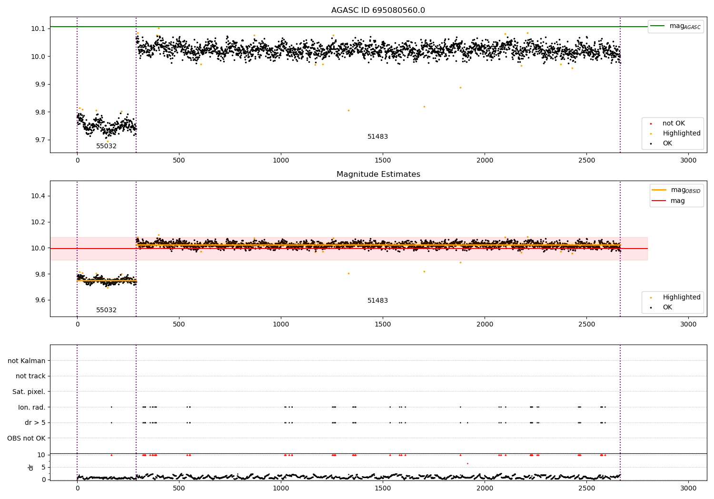714x499 pixels.
Task: Click the 'Magnitude Estimates' plot title
Action: pyautogui.click(x=378, y=174)
